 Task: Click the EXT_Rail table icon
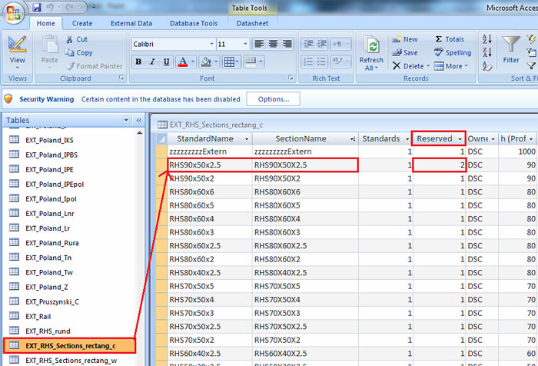pyautogui.click(x=14, y=316)
